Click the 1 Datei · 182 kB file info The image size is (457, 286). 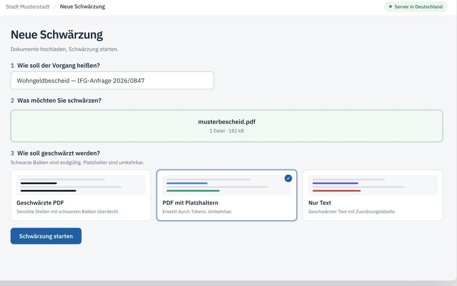pyautogui.click(x=227, y=131)
